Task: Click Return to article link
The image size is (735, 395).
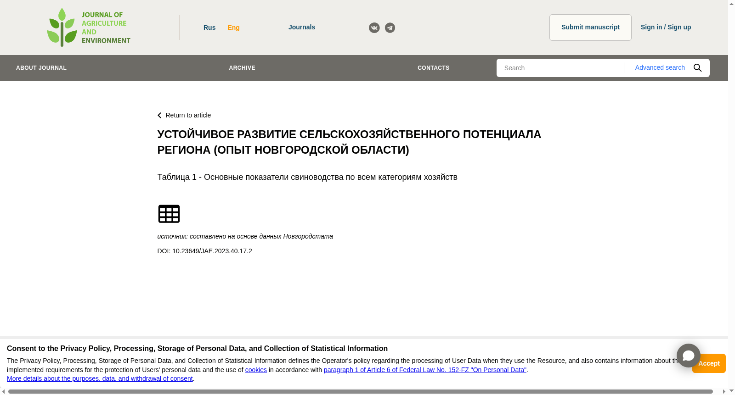Action: 188,115
